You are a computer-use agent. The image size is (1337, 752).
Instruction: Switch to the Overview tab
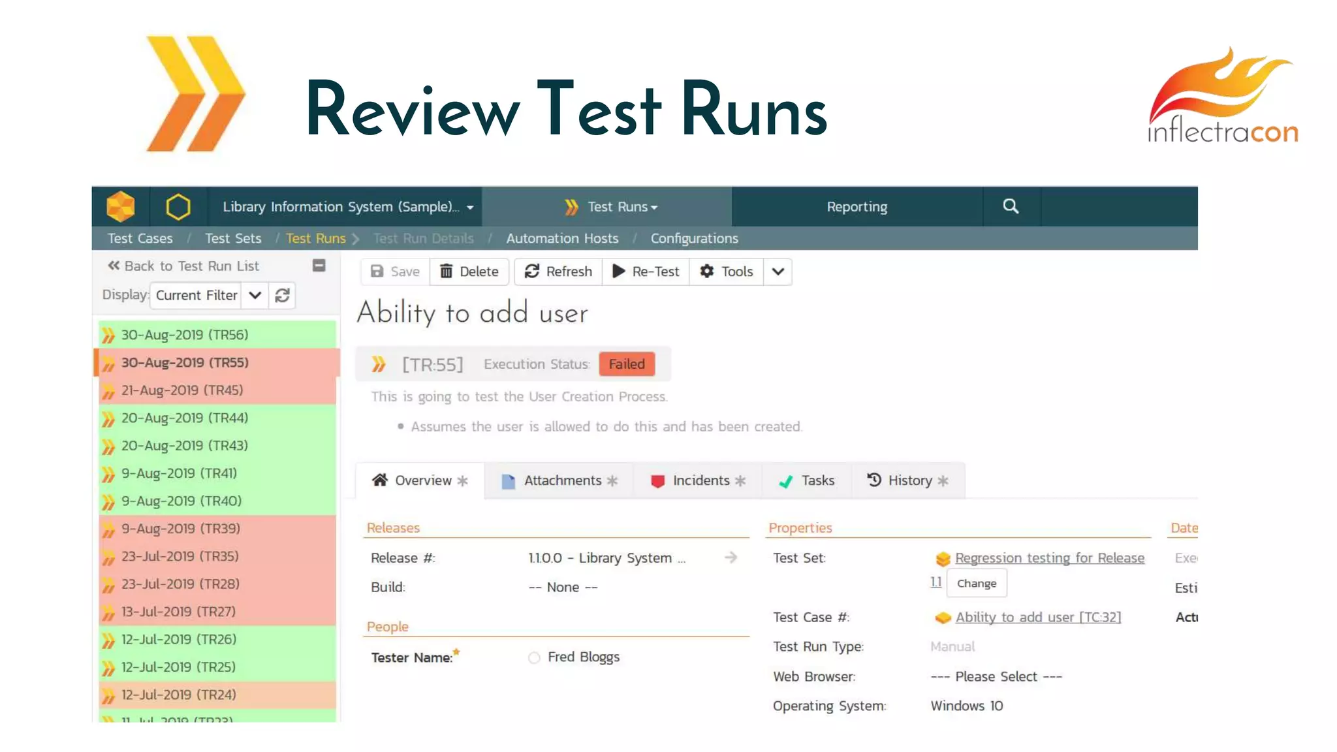(x=420, y=481)
